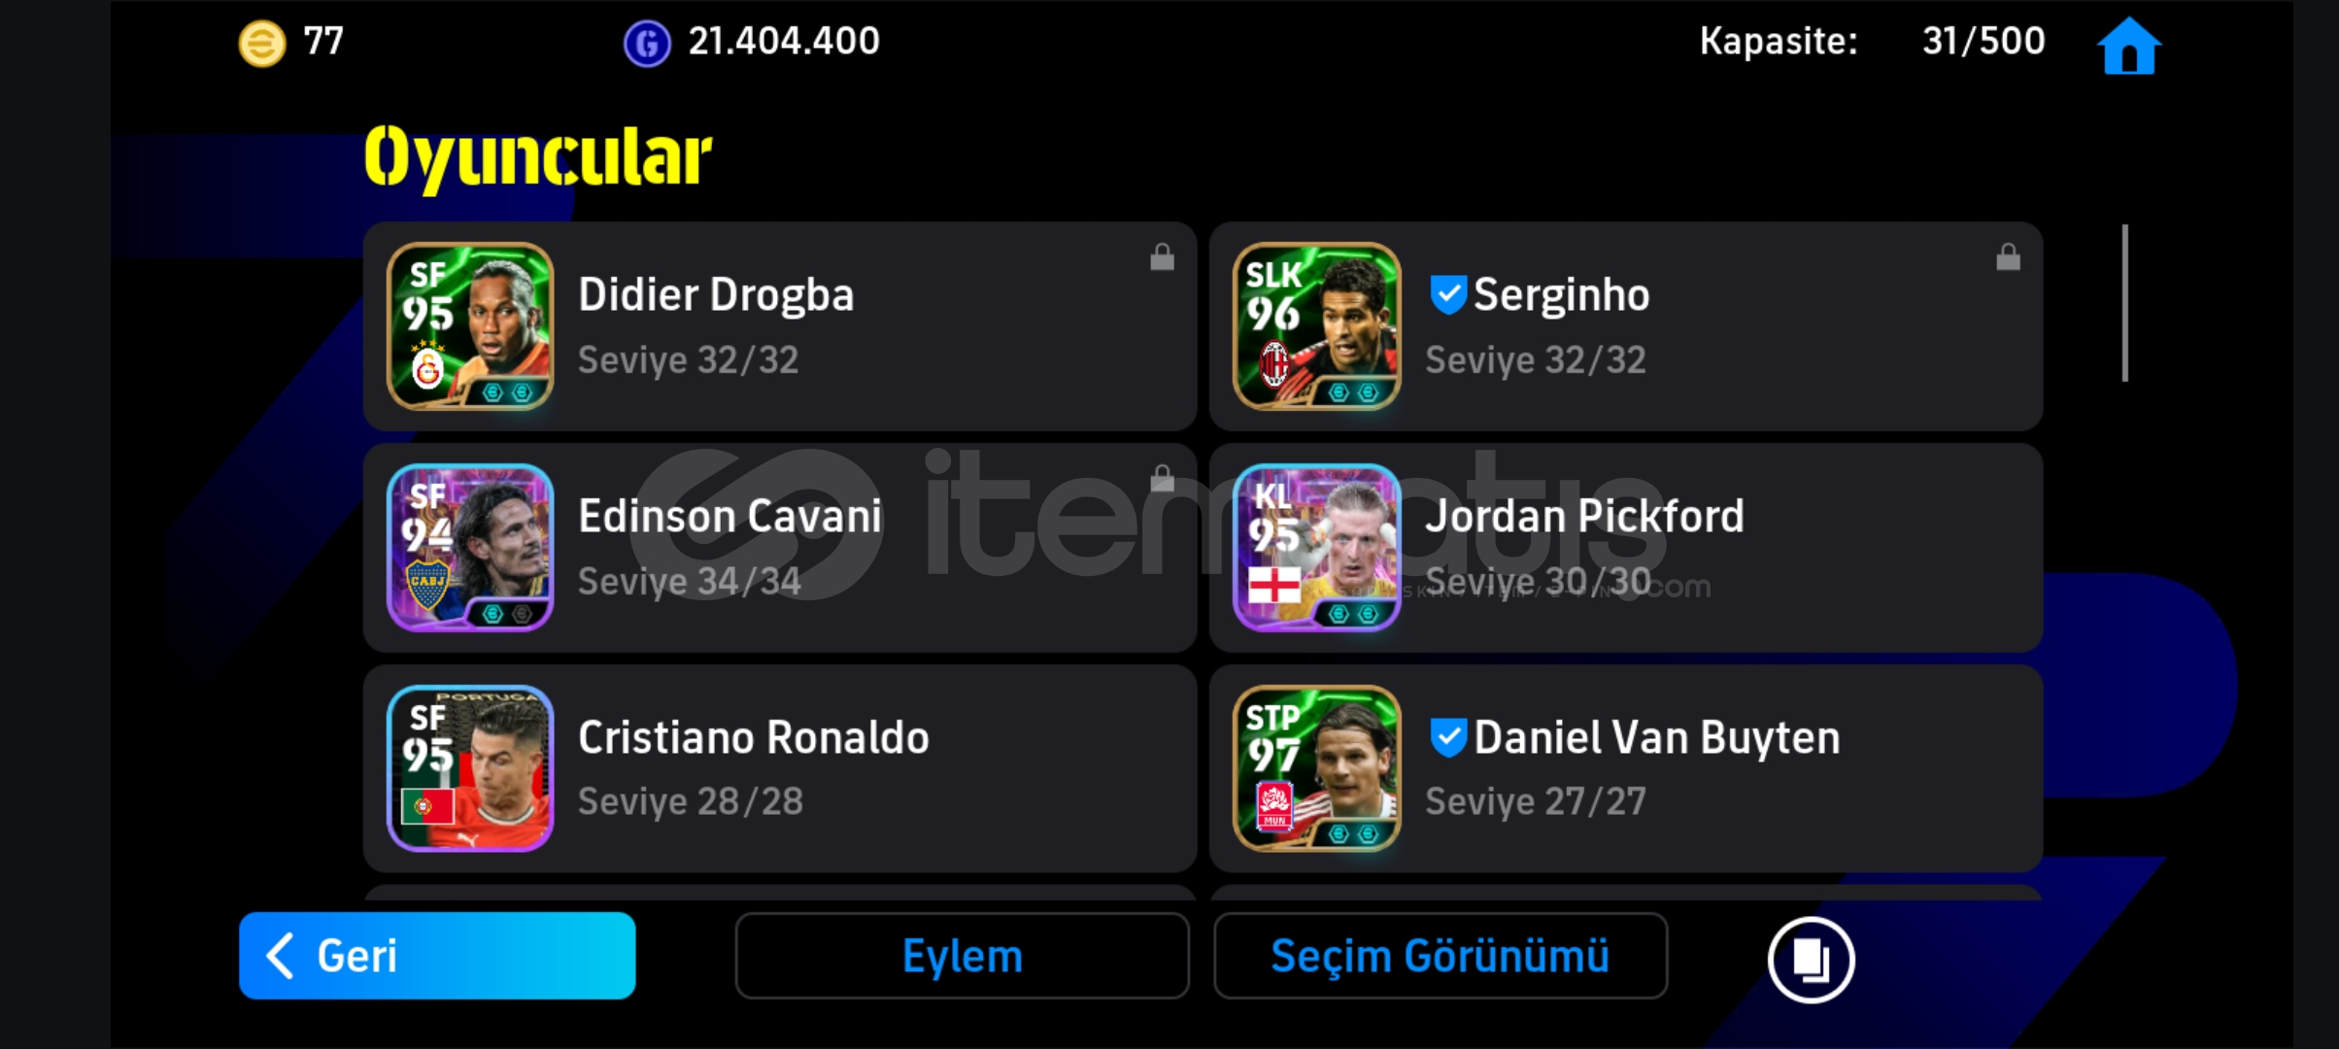Tap the lock icon on Edinson Cavani
This screenshot has width=2339, height=1049.
[1162, 478]
